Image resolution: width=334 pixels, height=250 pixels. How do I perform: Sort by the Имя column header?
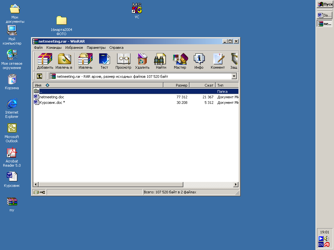click(98, 85)
